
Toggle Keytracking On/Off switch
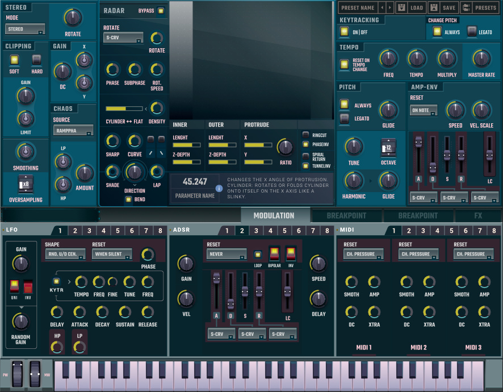(344, 31)
